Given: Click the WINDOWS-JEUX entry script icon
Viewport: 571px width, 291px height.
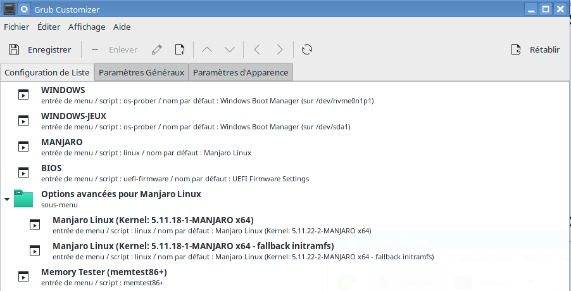Looking at the screenshot, I should click(23, 120).
